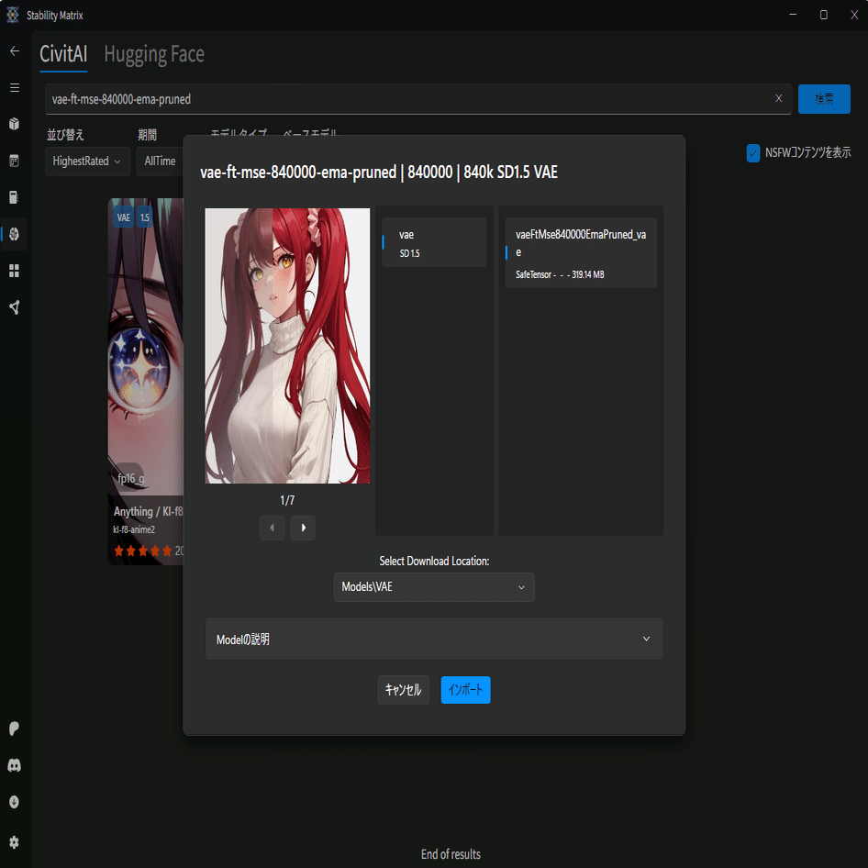This screenshot has width=868, height=868.
Task: Show next preview image arrow
Action: [303, 528]
